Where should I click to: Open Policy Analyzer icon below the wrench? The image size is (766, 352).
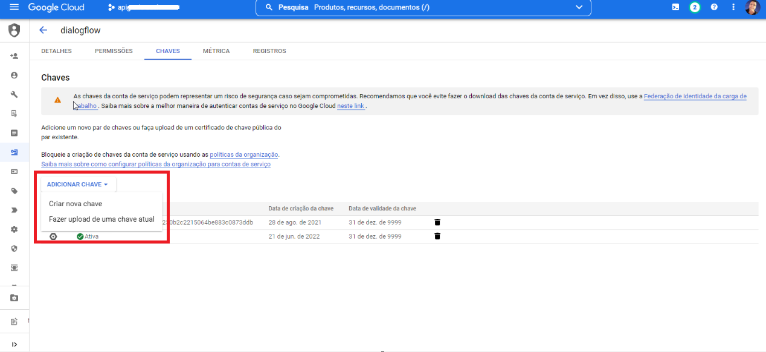pos(14,113)
